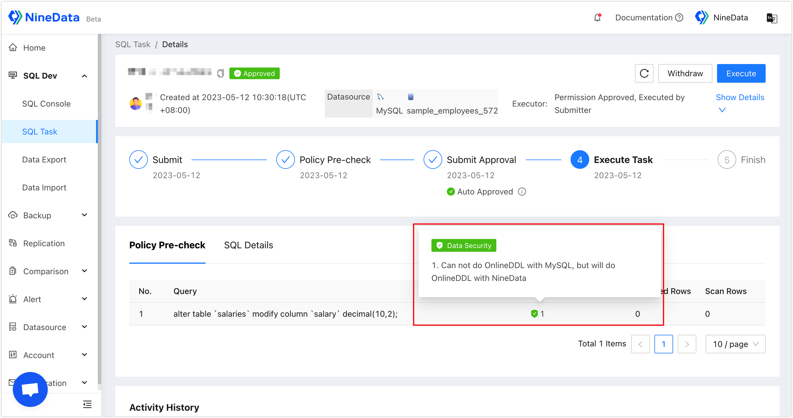Refresh the task details
The width and height of the screenshot is (793, 418).
tap(644, 73)
